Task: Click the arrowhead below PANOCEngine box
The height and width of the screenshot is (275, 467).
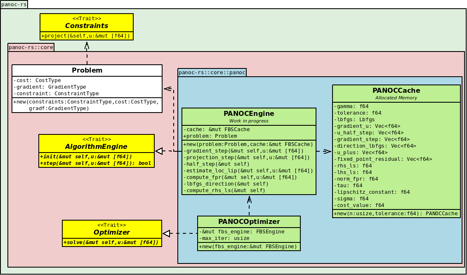Action: pos(249,200)
